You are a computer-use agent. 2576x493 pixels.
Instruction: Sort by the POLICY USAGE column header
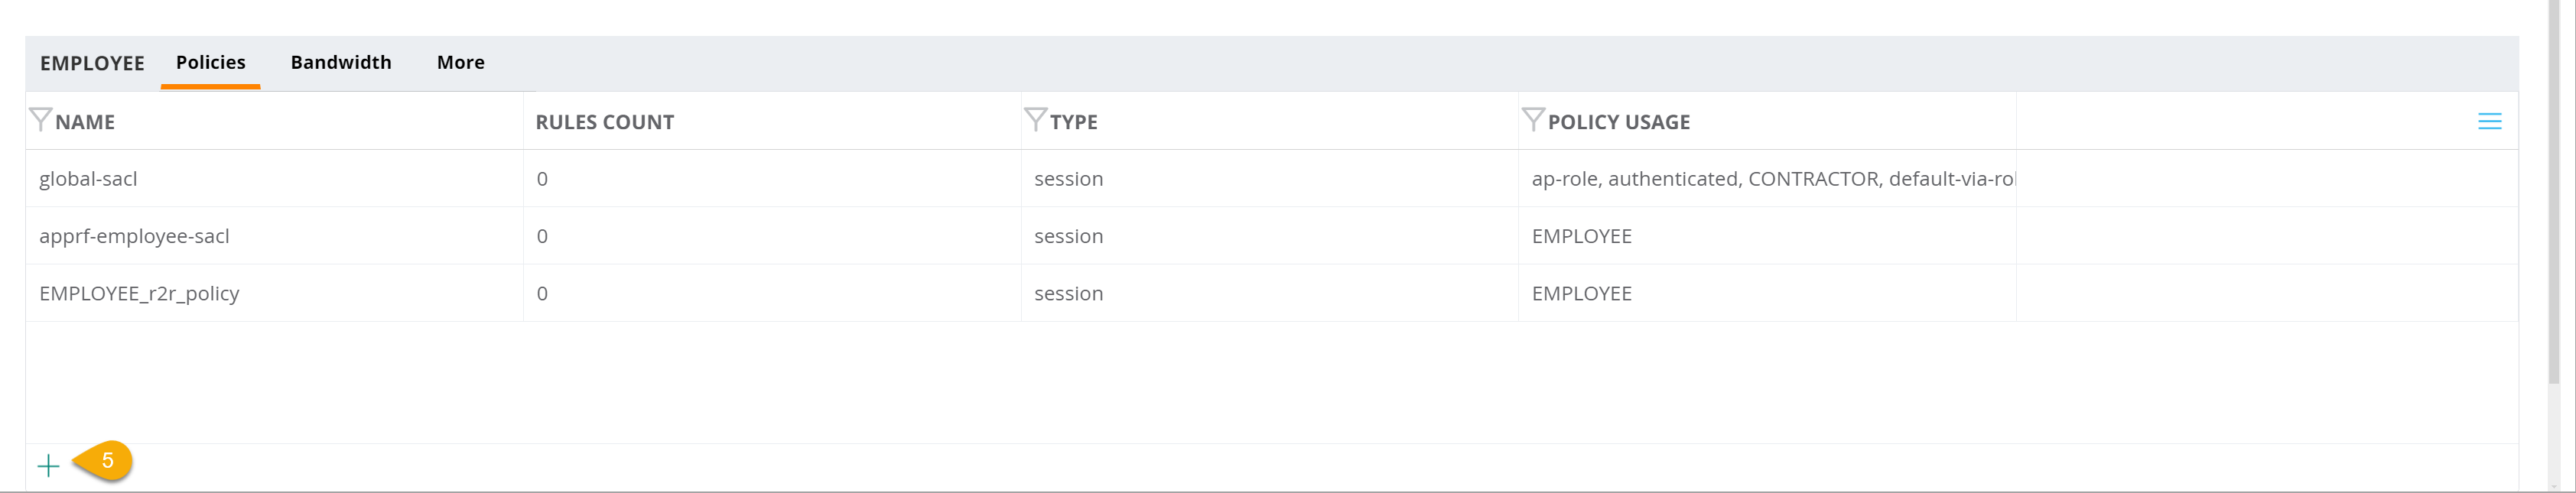point(1618,122)
